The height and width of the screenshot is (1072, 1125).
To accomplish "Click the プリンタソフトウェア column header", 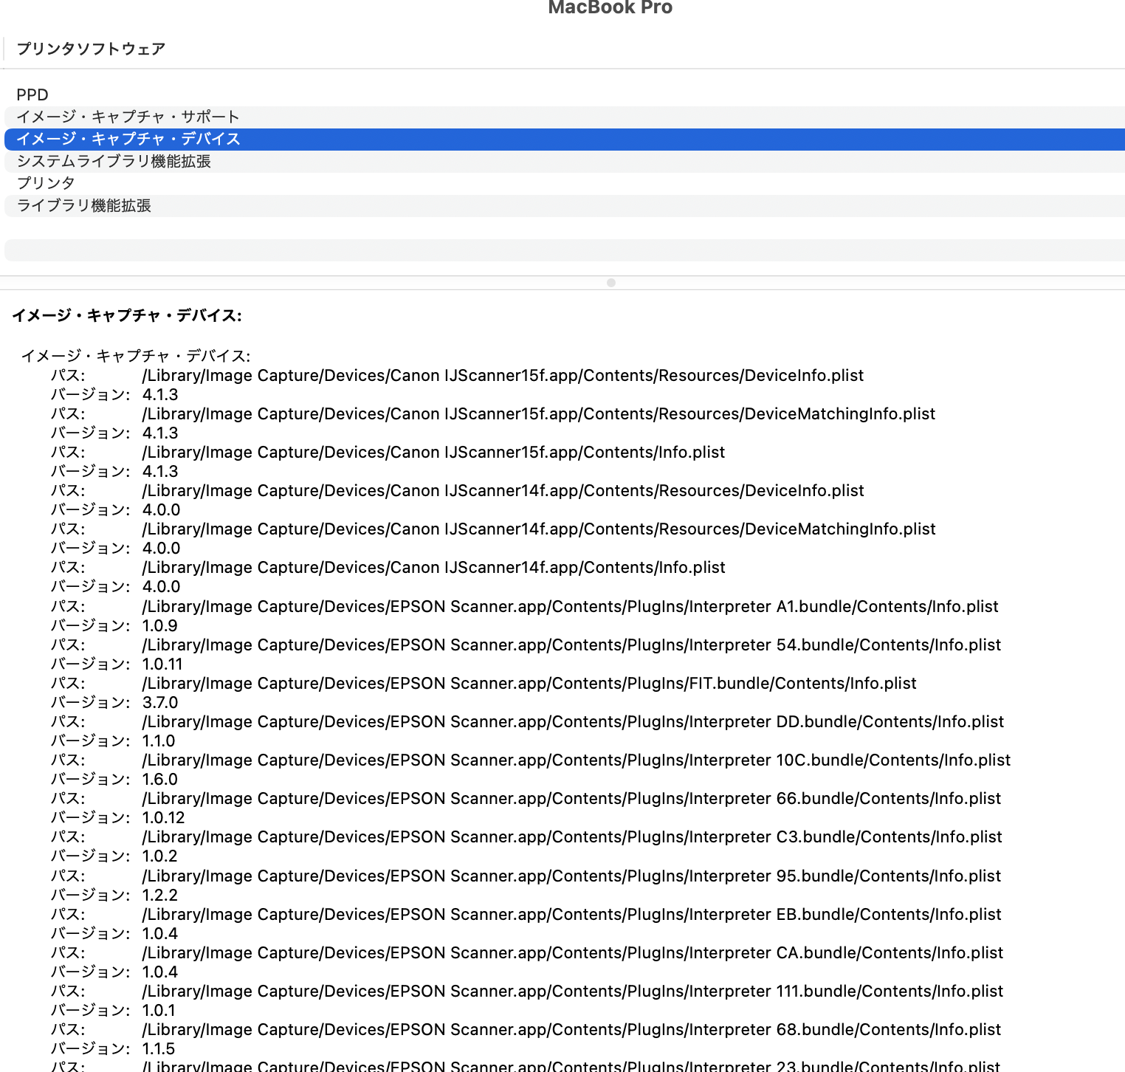I will 91,49.
